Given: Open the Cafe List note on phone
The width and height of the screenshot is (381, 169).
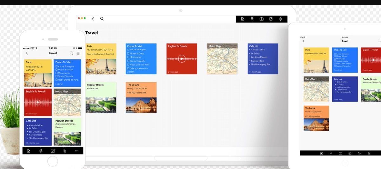Looking at the screenshot, I should [x=38, y=132].
